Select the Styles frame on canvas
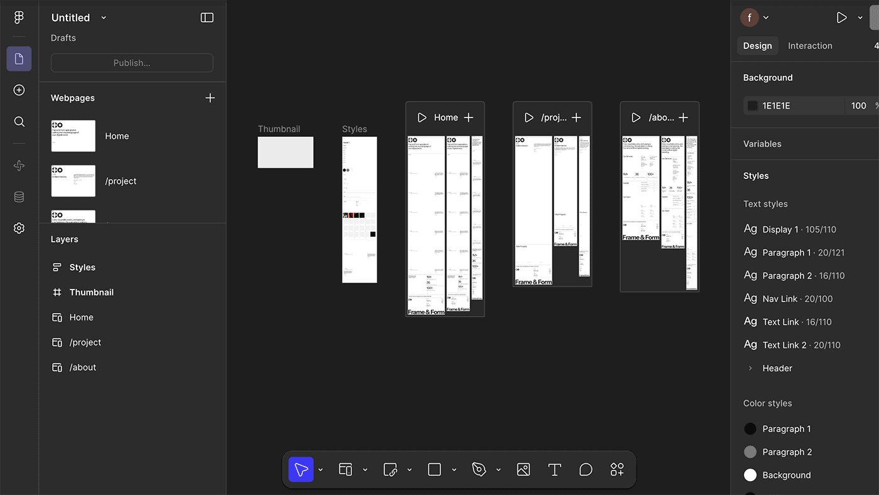Viewport: 879px width, 495px height. pyautogui.click(x=359, y=210)
